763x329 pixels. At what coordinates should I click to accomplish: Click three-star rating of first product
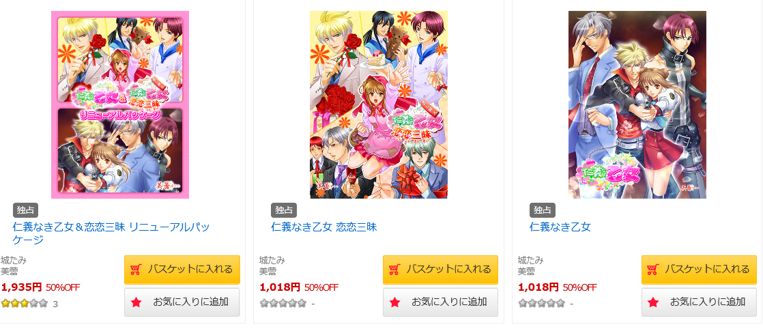pyautogui.click(x=25, y=304)
